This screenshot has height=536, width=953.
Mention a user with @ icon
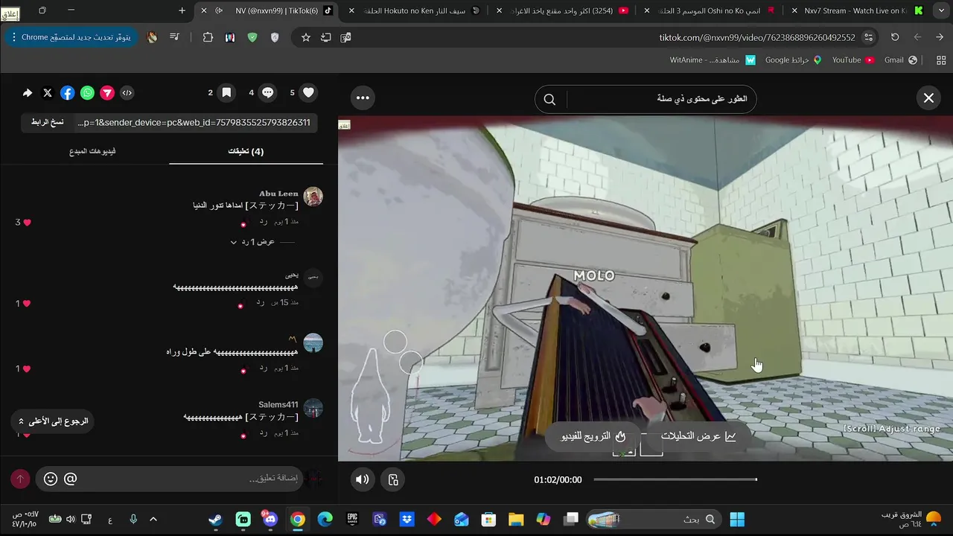70,479
